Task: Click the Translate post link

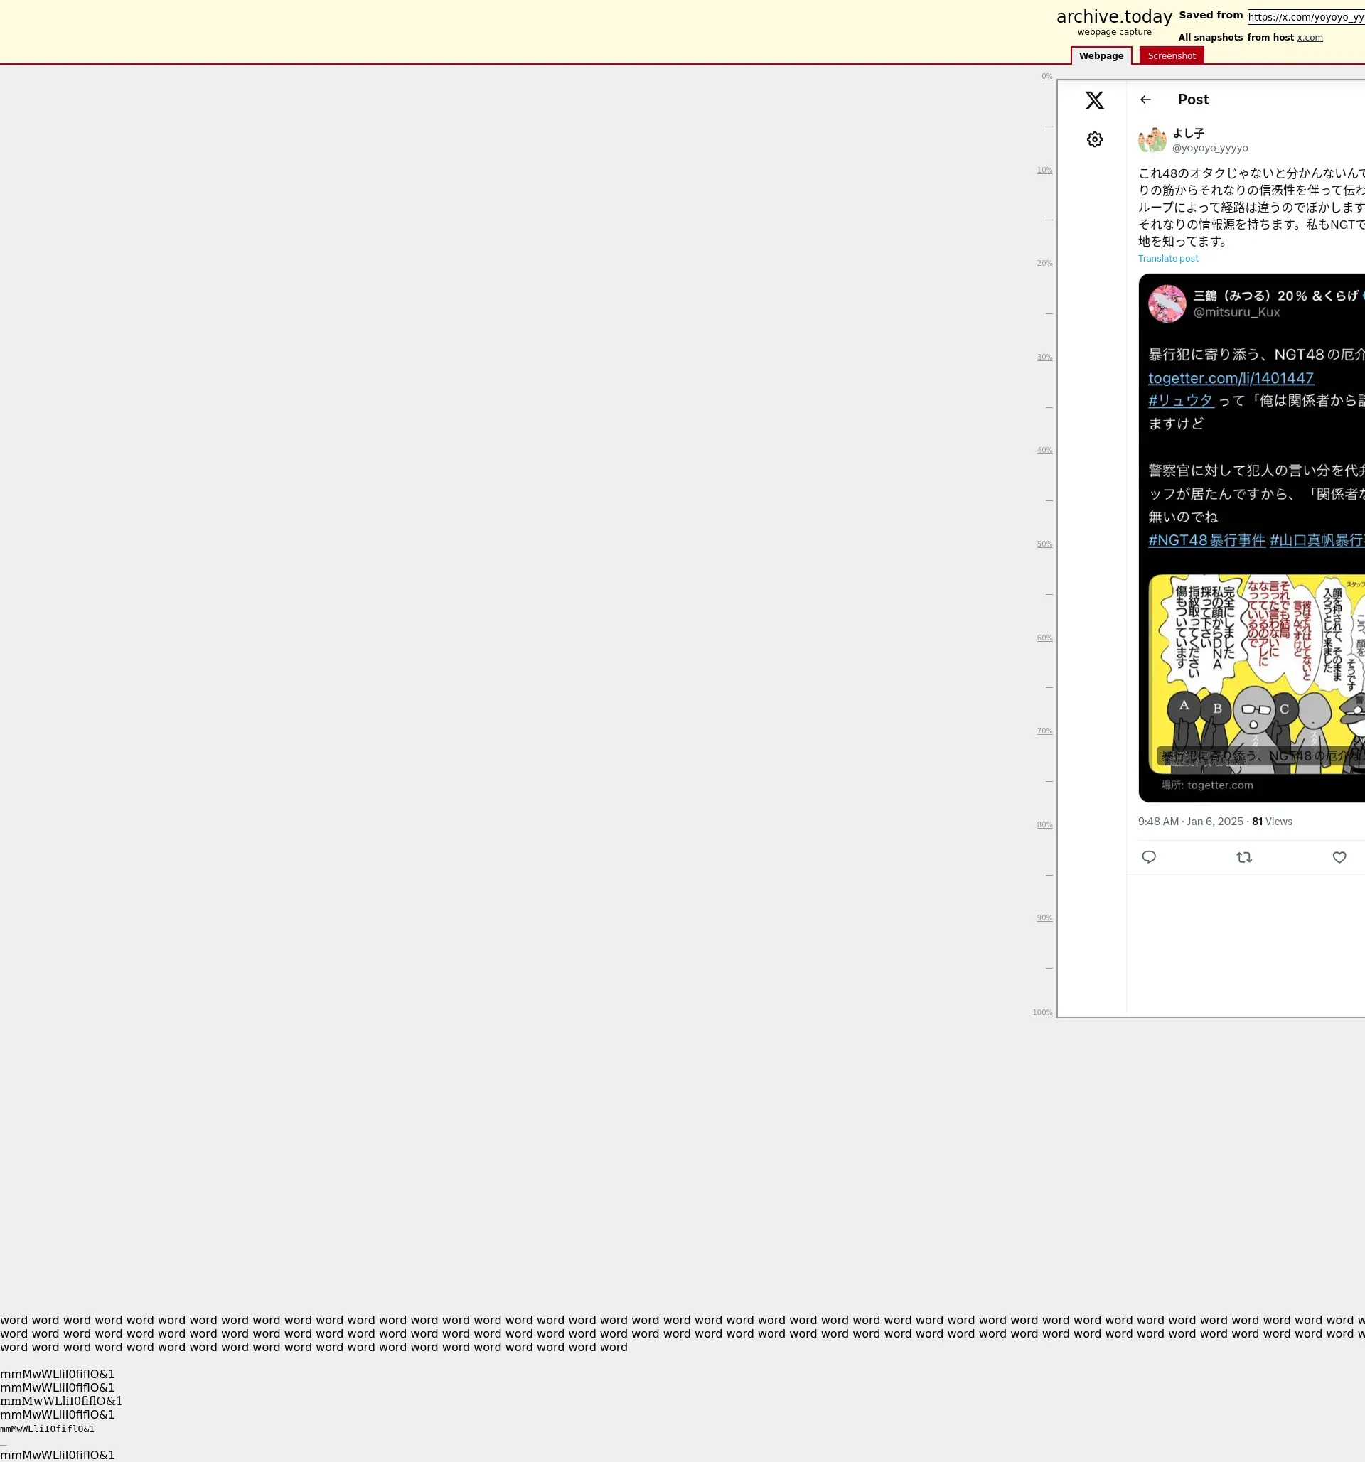Action: (1168, 259)
